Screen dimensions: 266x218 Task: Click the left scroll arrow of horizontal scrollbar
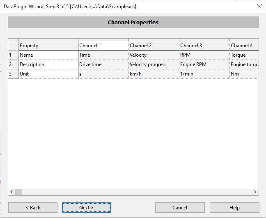(x=11, y=192)
